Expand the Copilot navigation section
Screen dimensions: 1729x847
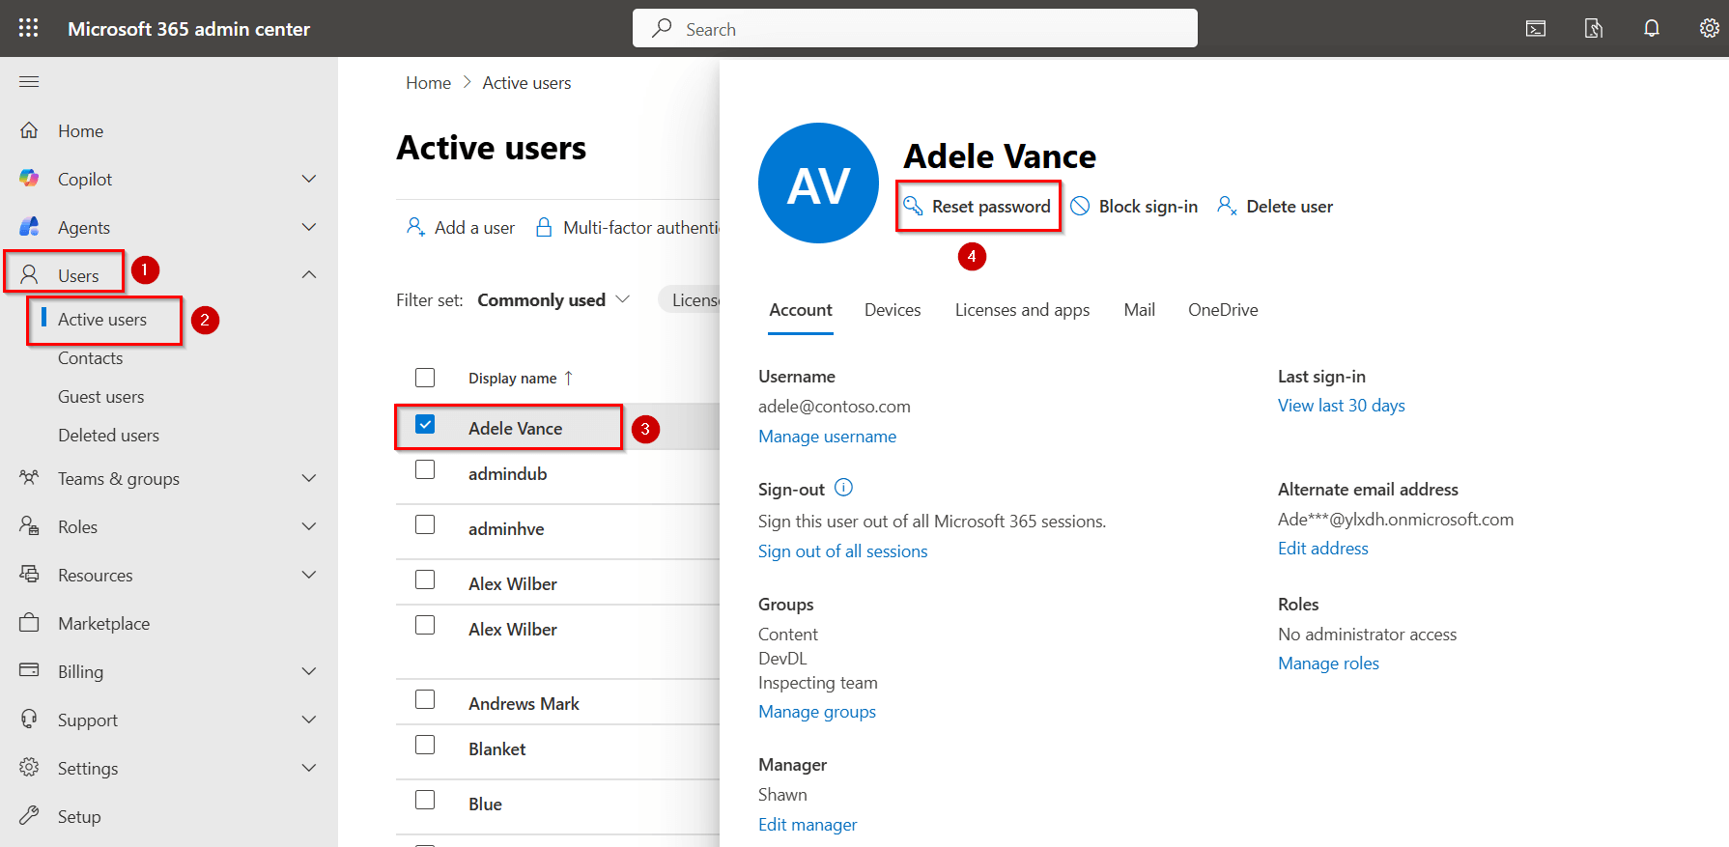point(309,179)
